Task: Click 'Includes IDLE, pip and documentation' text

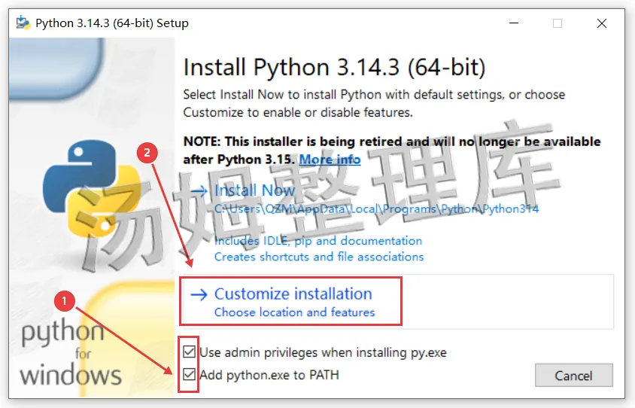Action: (x=318, y=241)
